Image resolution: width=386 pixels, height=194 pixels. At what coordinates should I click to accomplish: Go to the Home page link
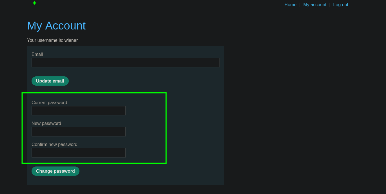[x=290, y=5]
